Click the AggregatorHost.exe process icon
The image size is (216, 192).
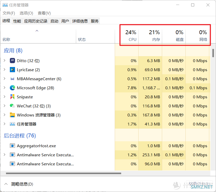pyautogui.click(x=12, y=146)
